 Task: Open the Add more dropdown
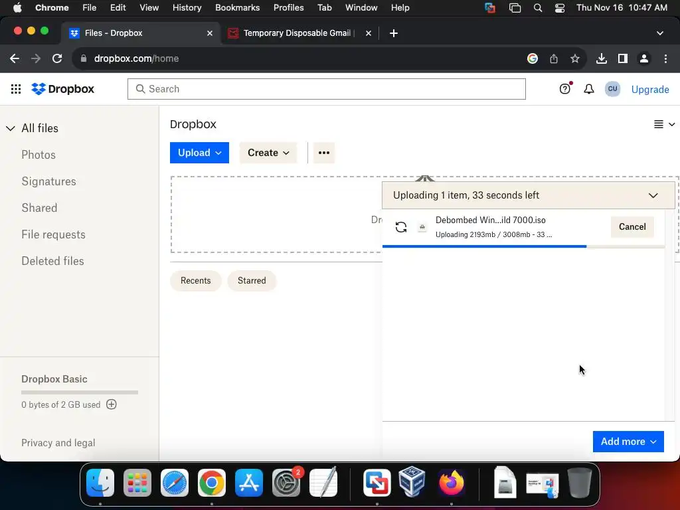pyautogui.click(x=628, y=442)
